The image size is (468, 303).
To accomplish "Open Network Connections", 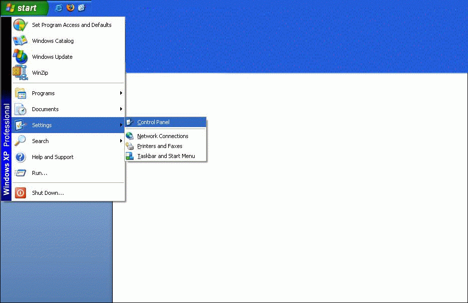I will point(163,136).
